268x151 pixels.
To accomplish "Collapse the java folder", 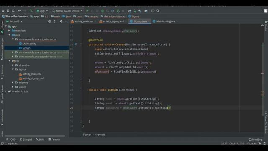I will pos(9,35).
